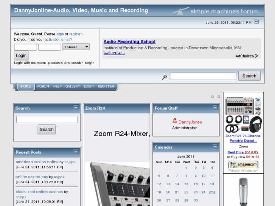
Task: Open session length Forever dropdown
Action: [76, 47]
